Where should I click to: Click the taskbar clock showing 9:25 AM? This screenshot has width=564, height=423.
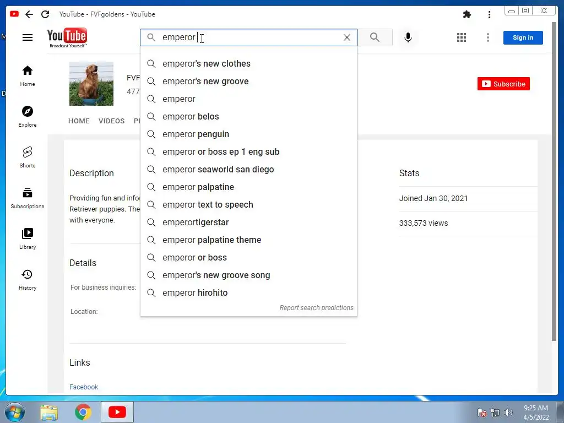pyautogui.click(x=536, y=413)
